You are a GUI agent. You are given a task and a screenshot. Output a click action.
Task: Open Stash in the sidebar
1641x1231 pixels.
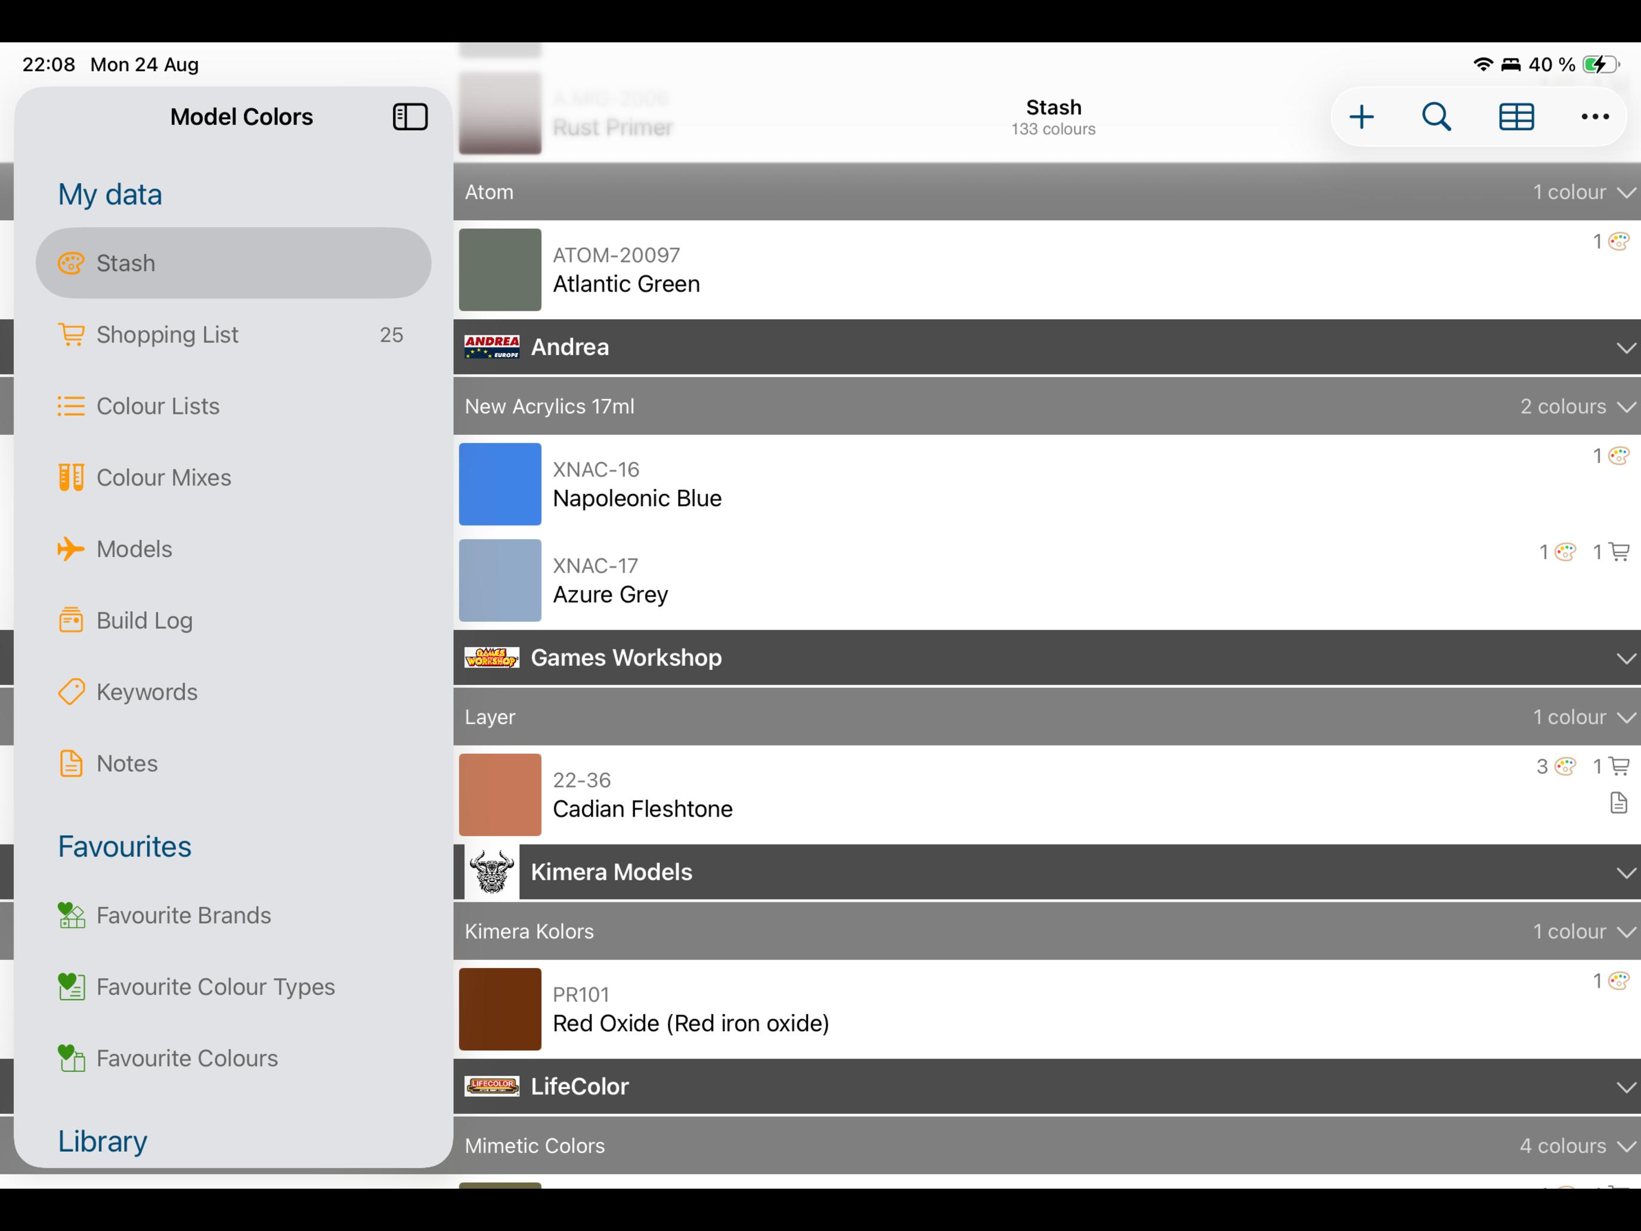[233, 264]
